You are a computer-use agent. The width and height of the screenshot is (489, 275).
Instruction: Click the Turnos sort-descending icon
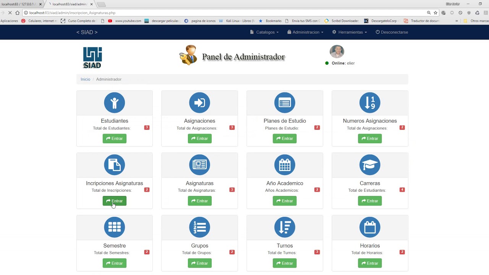(x=285, y=227)
